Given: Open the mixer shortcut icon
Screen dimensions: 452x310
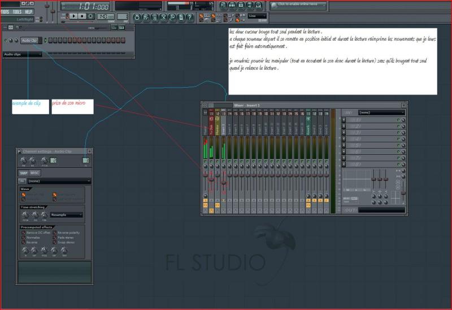Looking at the screenshot, I should pos(258,5).
